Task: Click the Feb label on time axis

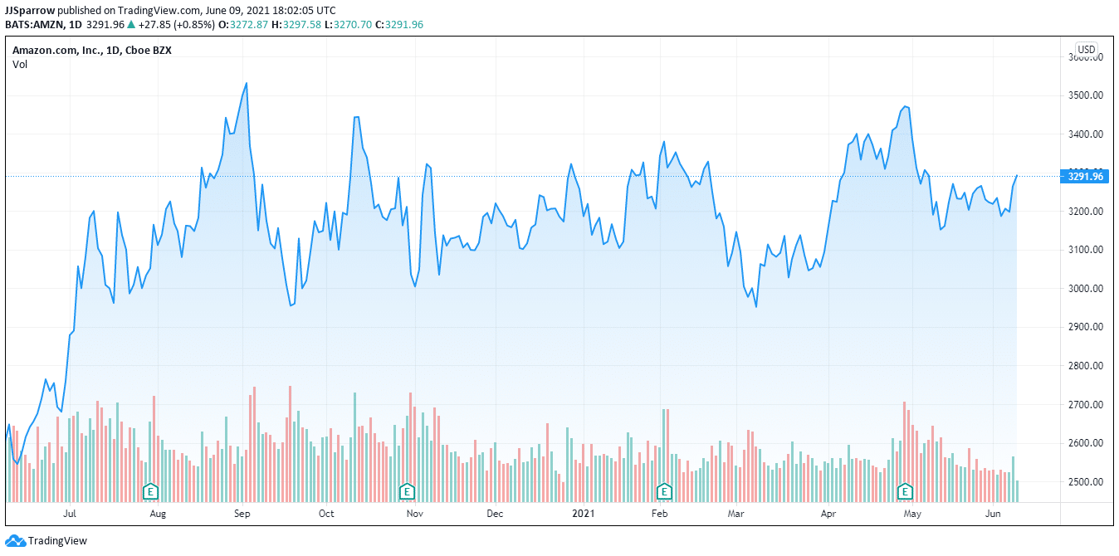Action: 659,514
